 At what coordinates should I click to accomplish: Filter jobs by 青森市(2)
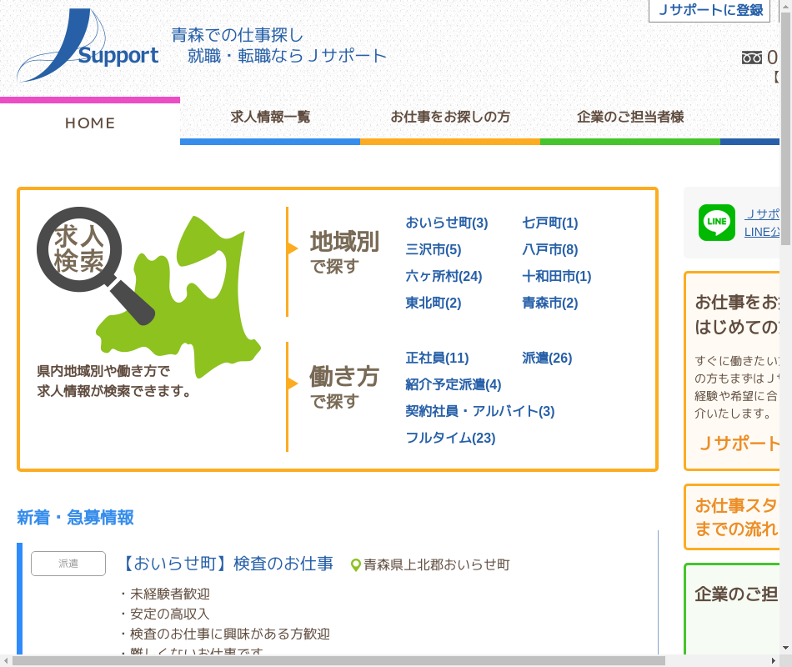pos(550,303)
